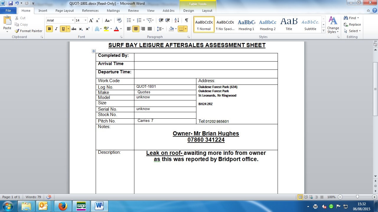Toggle Bold formatting off
Screen dimensions: 378x212
point(49,29)
